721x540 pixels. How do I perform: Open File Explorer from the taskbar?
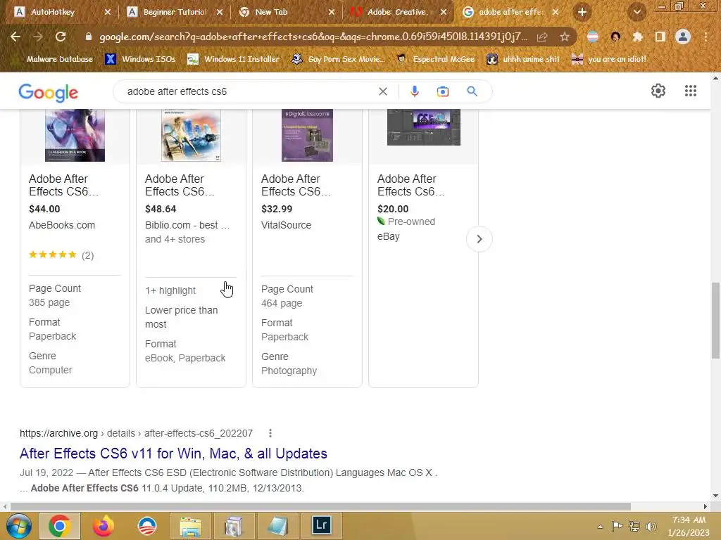point(190,526)
